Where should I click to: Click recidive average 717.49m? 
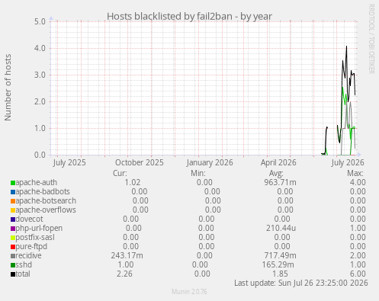pos(280,255)
